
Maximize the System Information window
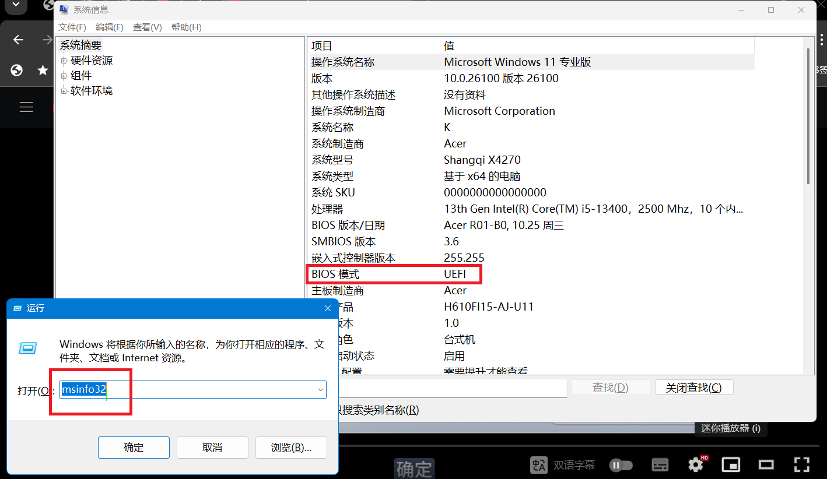tap(771, 10)
